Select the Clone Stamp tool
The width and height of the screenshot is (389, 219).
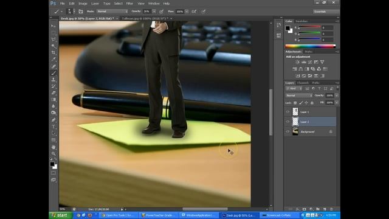pos(53,80)
